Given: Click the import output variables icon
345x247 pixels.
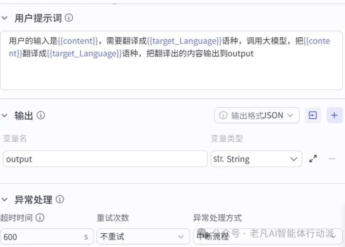Looking at the screenshot, I should [313, 115].
